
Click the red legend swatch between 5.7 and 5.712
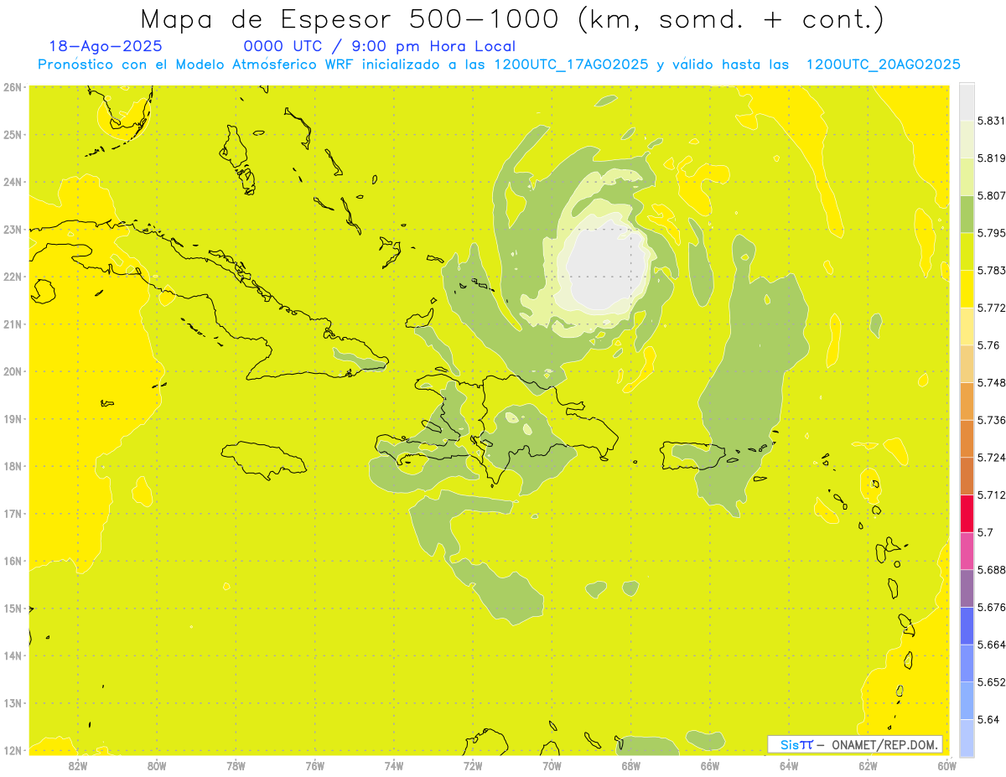point(967,513)
